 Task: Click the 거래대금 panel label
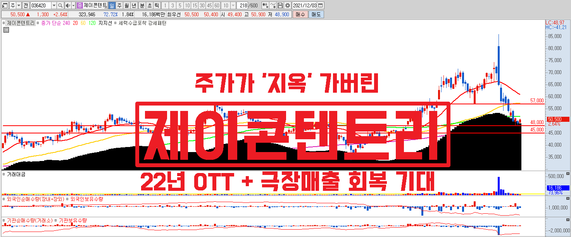click(x=16, y=175)
